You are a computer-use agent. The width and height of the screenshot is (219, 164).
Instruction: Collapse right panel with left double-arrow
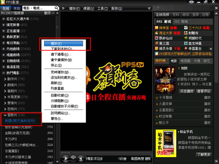[x=149, y=8]
